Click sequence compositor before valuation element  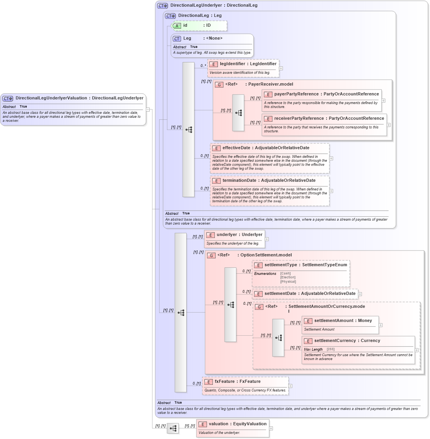pos(173,428)
